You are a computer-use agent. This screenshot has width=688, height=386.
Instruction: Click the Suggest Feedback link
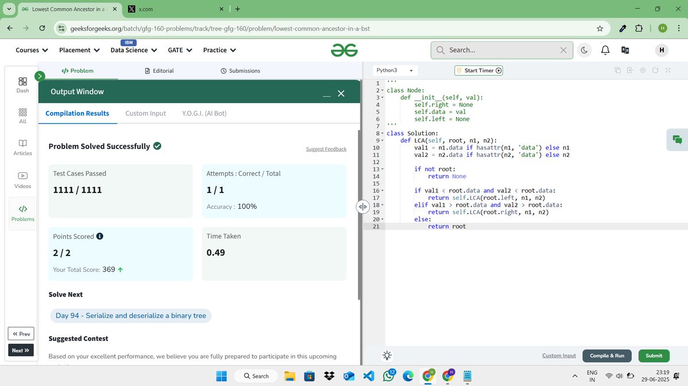(326, 149)
